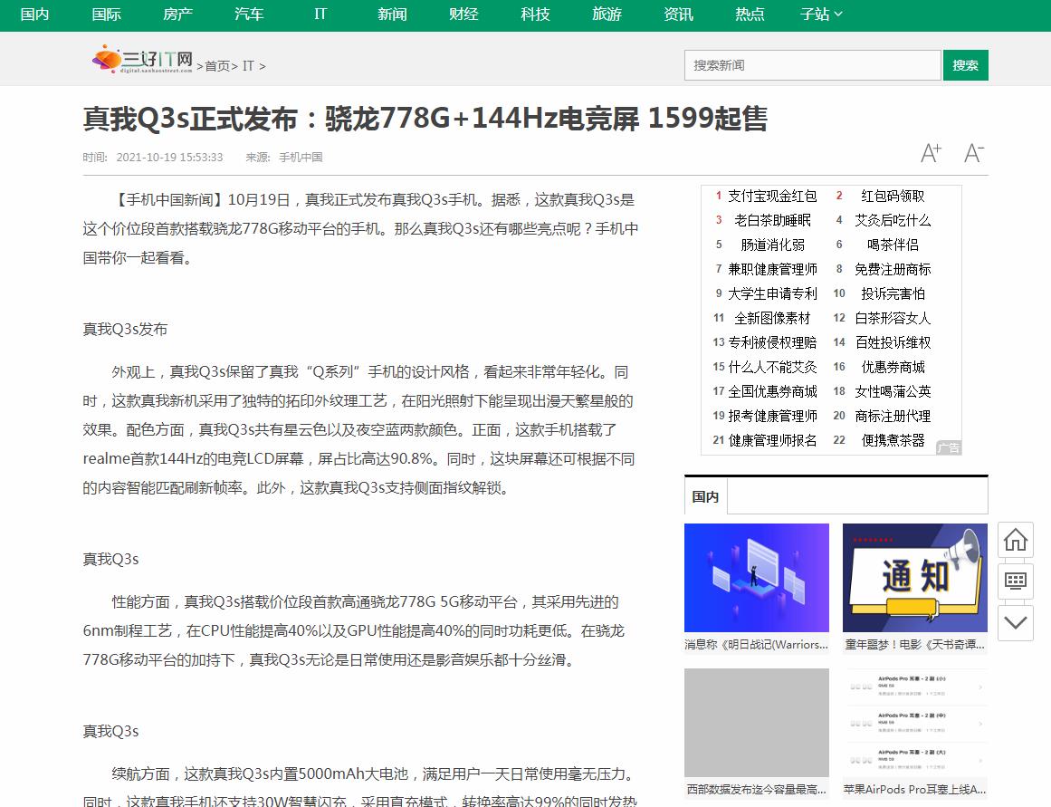Open ad link 什么人不能艾灸
The height and width of the screenshot is (807, 1051).
772,367
